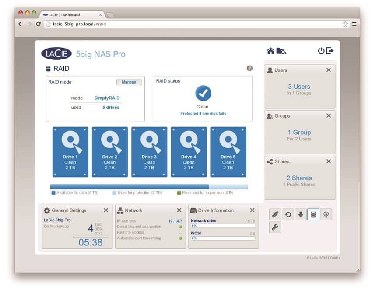Open the Credits link in the footer
Image resolution: width=372 pixels, height=290 pixels.
[335, 258]
